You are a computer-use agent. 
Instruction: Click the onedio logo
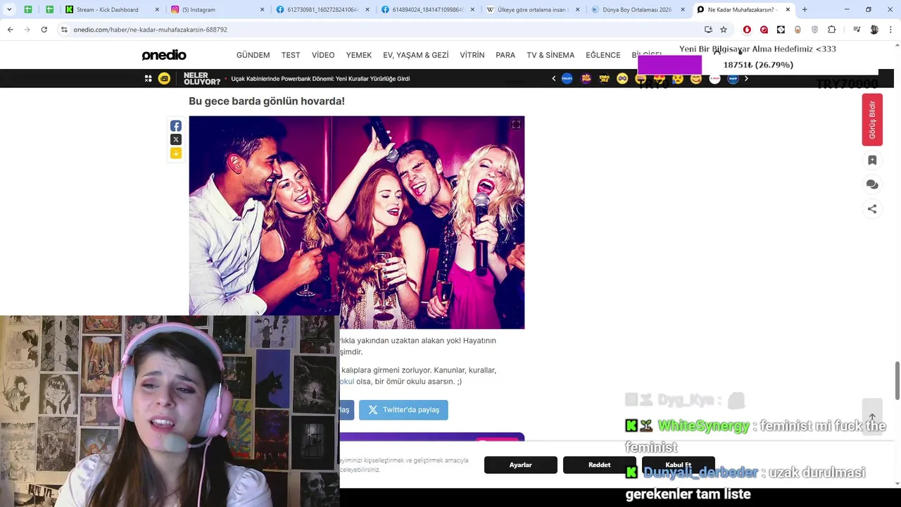pos(164,55)
